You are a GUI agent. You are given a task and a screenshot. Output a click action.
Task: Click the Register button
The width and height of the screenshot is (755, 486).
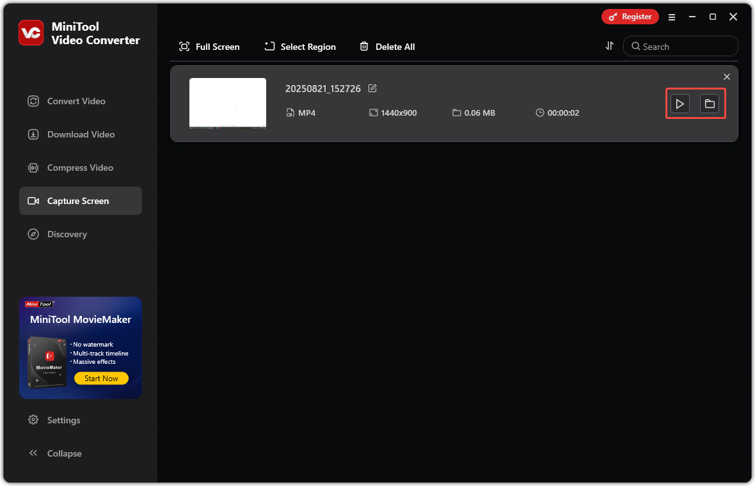pyautogui.click(x=630, y=17)
